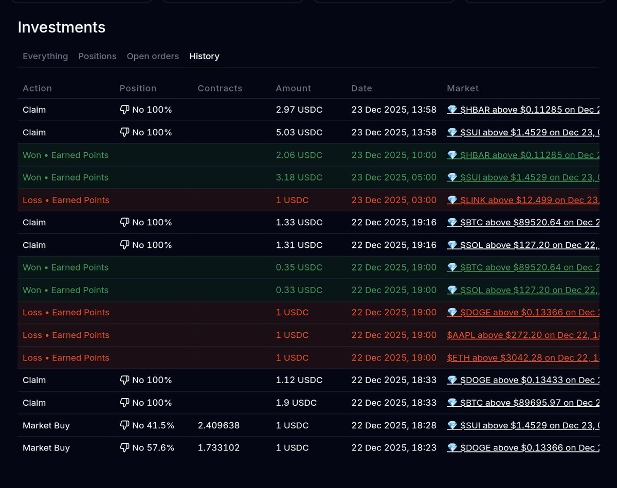617x488 pixels.
Task: Click the Action column header
Action: pos(37,88)
